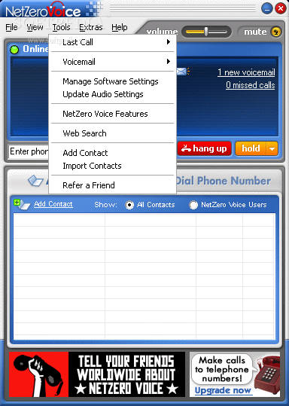
Task: Click the red telephone image
Action: pos(267,374)
